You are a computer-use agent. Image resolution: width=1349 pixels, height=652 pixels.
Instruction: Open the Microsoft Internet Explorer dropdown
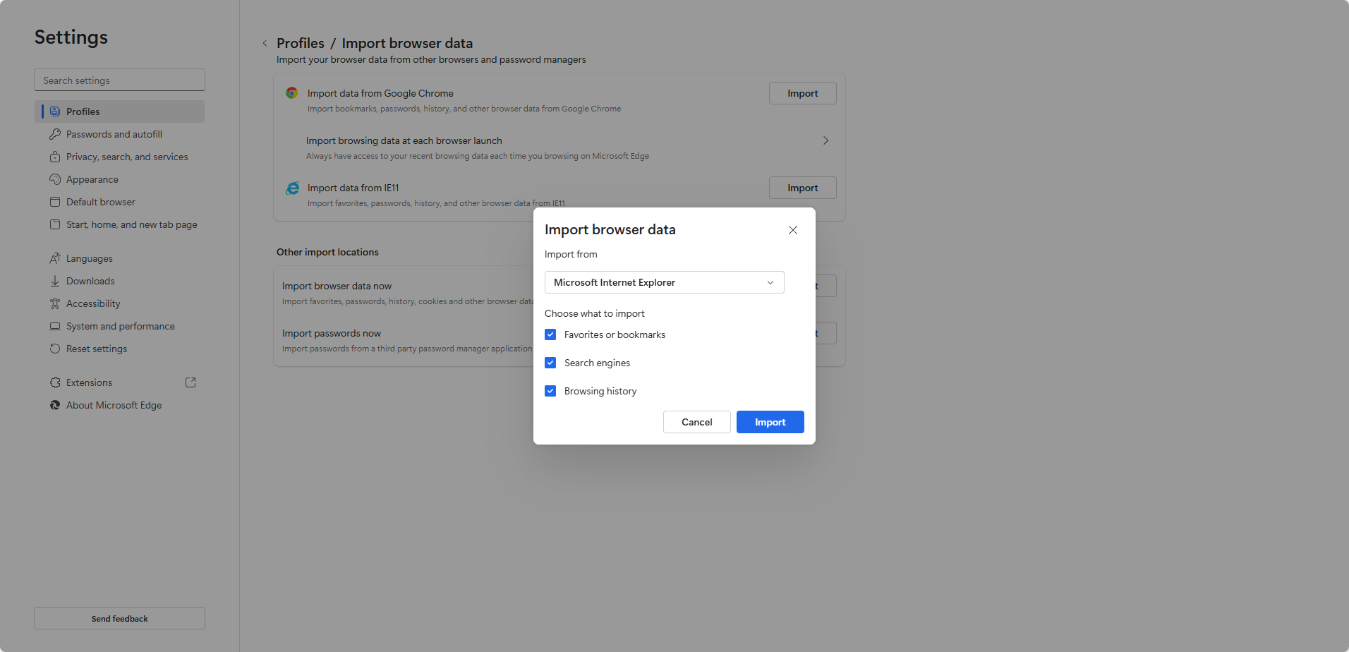coord(663,282)
